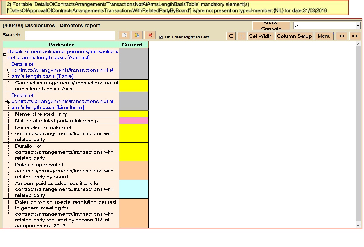Click the red X delete icon

point(150,35)
